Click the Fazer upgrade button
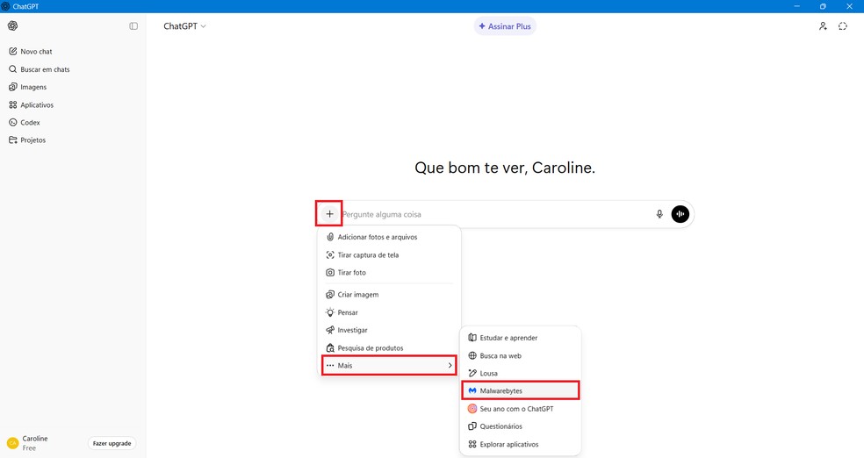Viewport: 864px width, 458px height. [x=112, y=443]
